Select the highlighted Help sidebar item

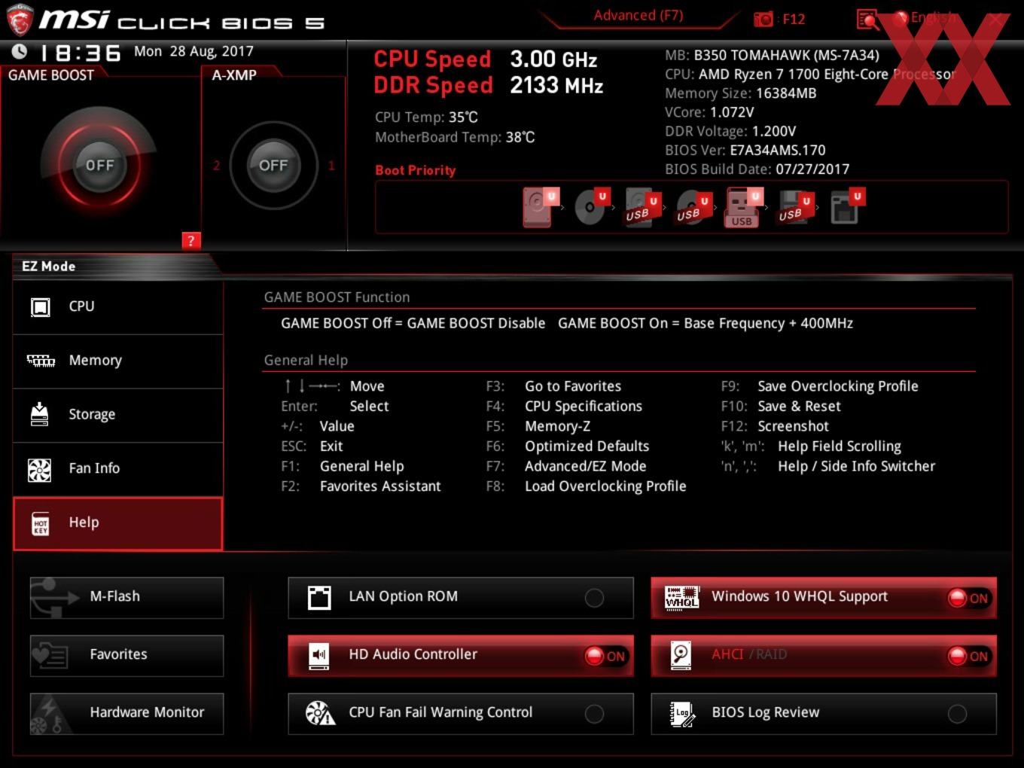118,523
